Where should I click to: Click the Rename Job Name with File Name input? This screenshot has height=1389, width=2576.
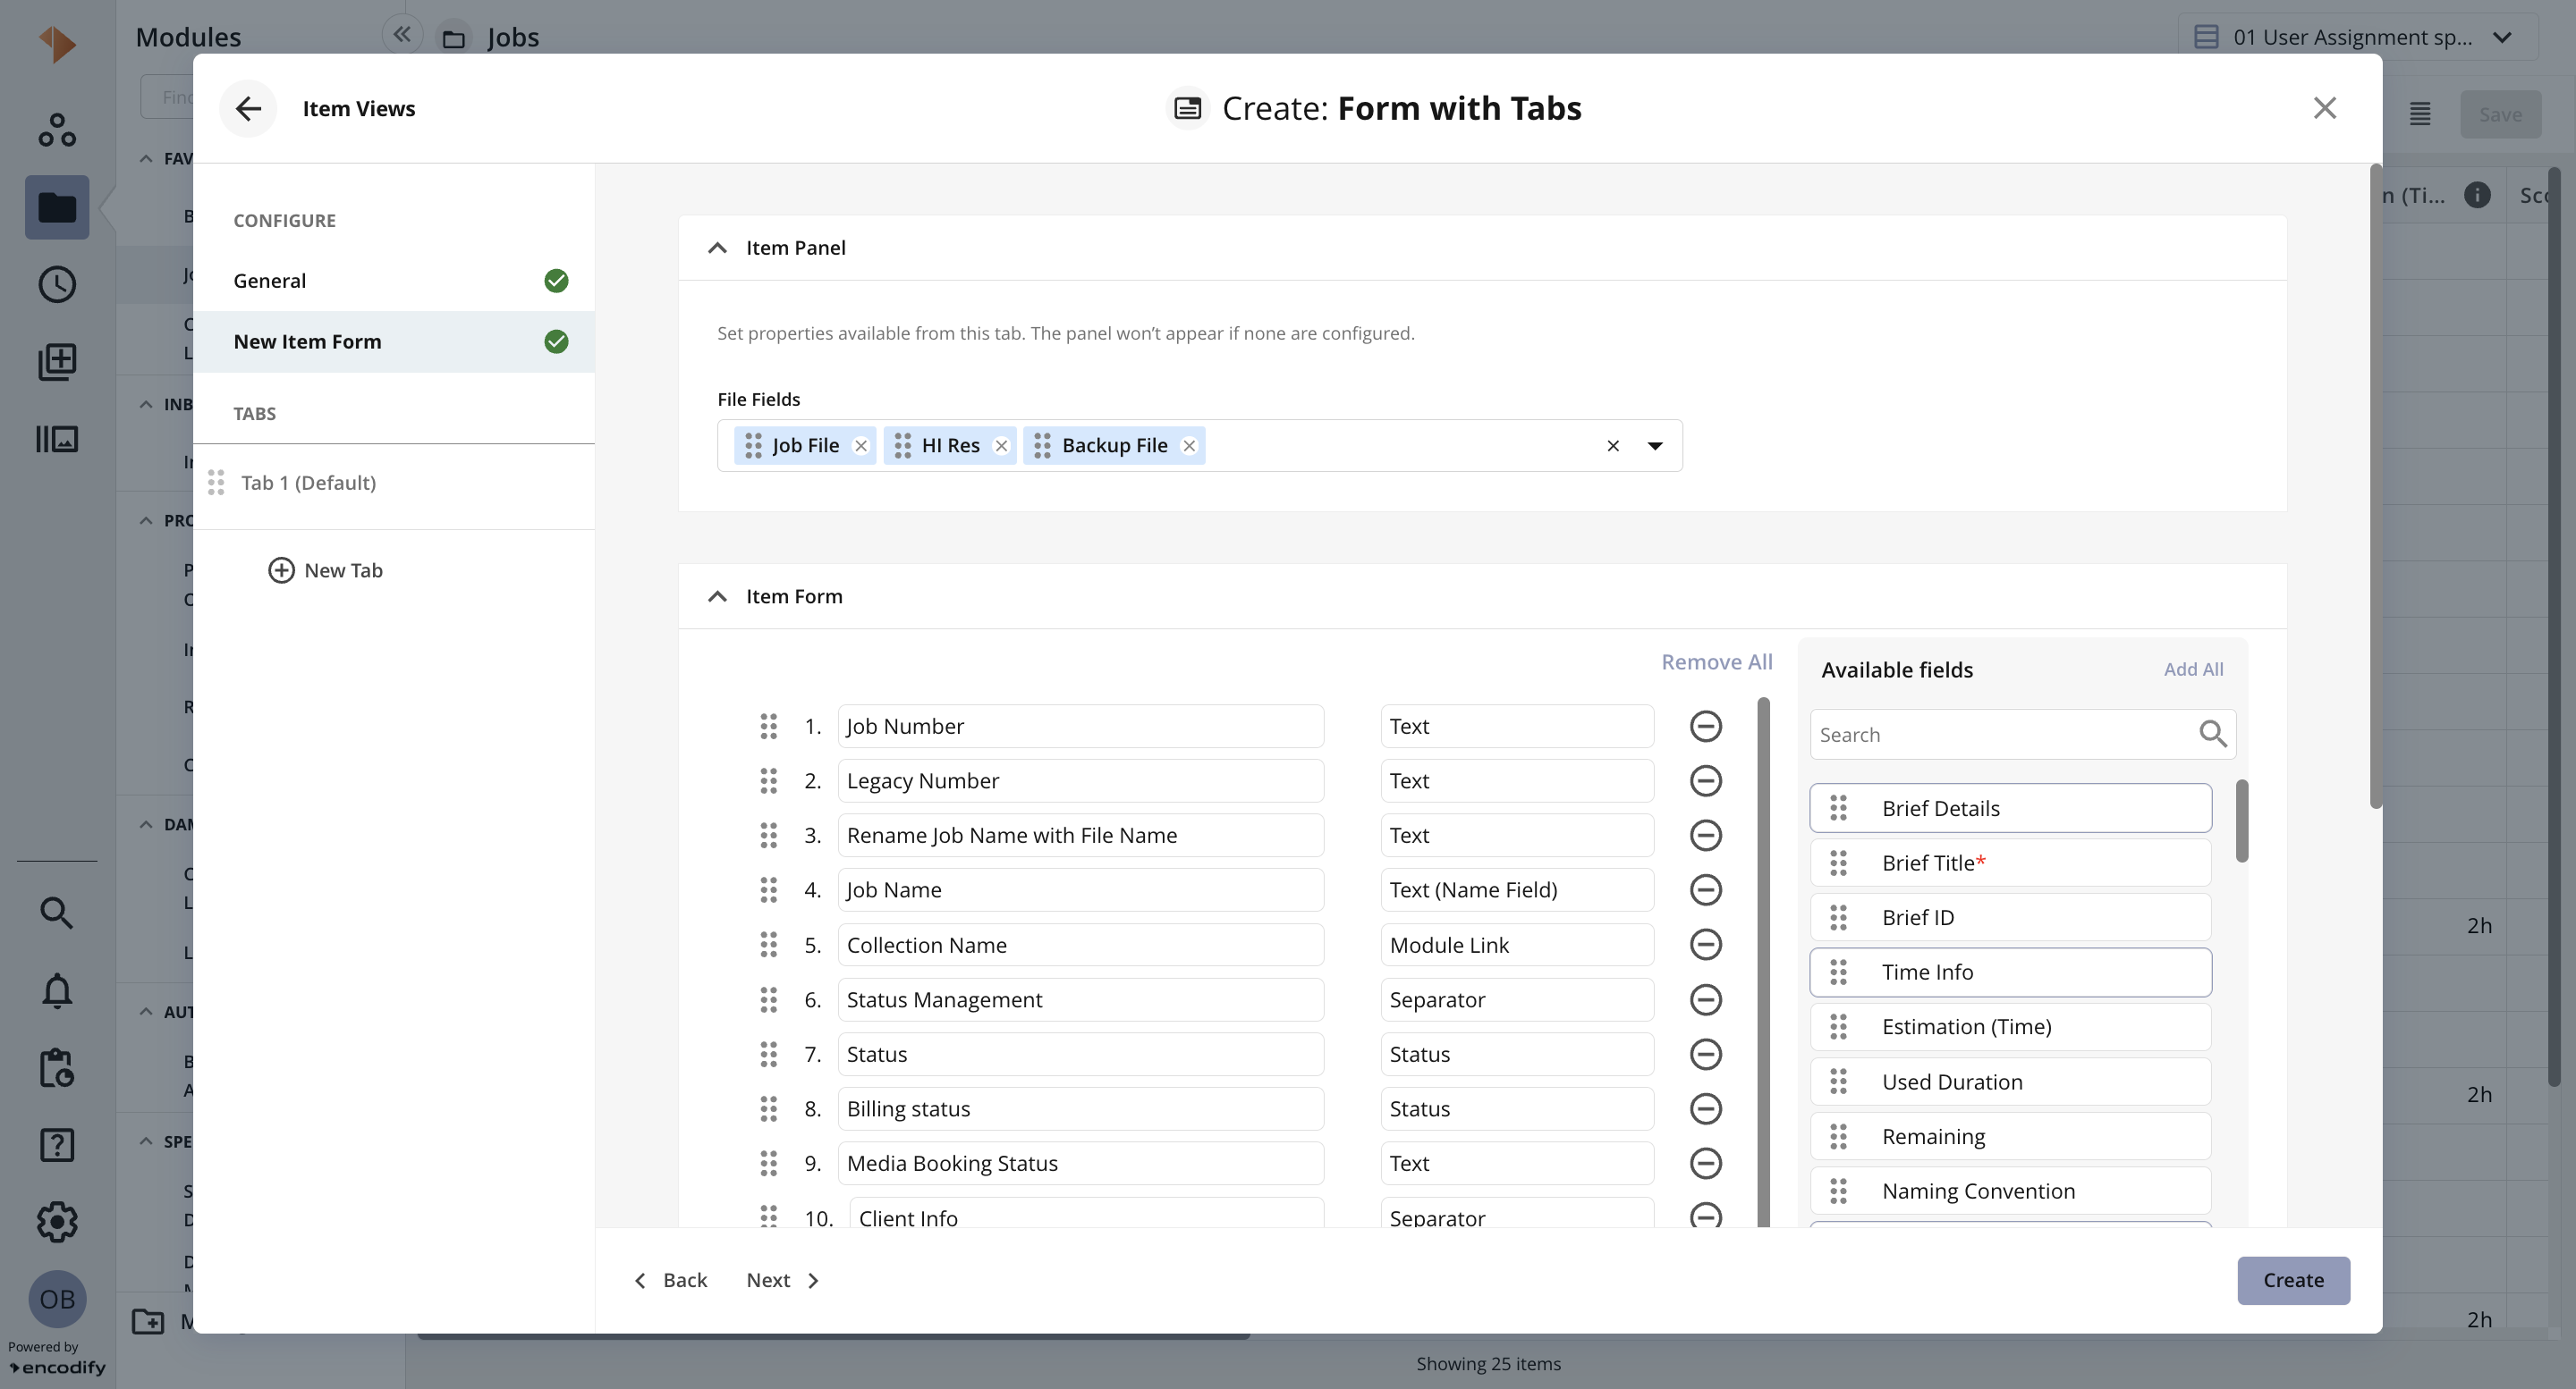click(1081, 836)
